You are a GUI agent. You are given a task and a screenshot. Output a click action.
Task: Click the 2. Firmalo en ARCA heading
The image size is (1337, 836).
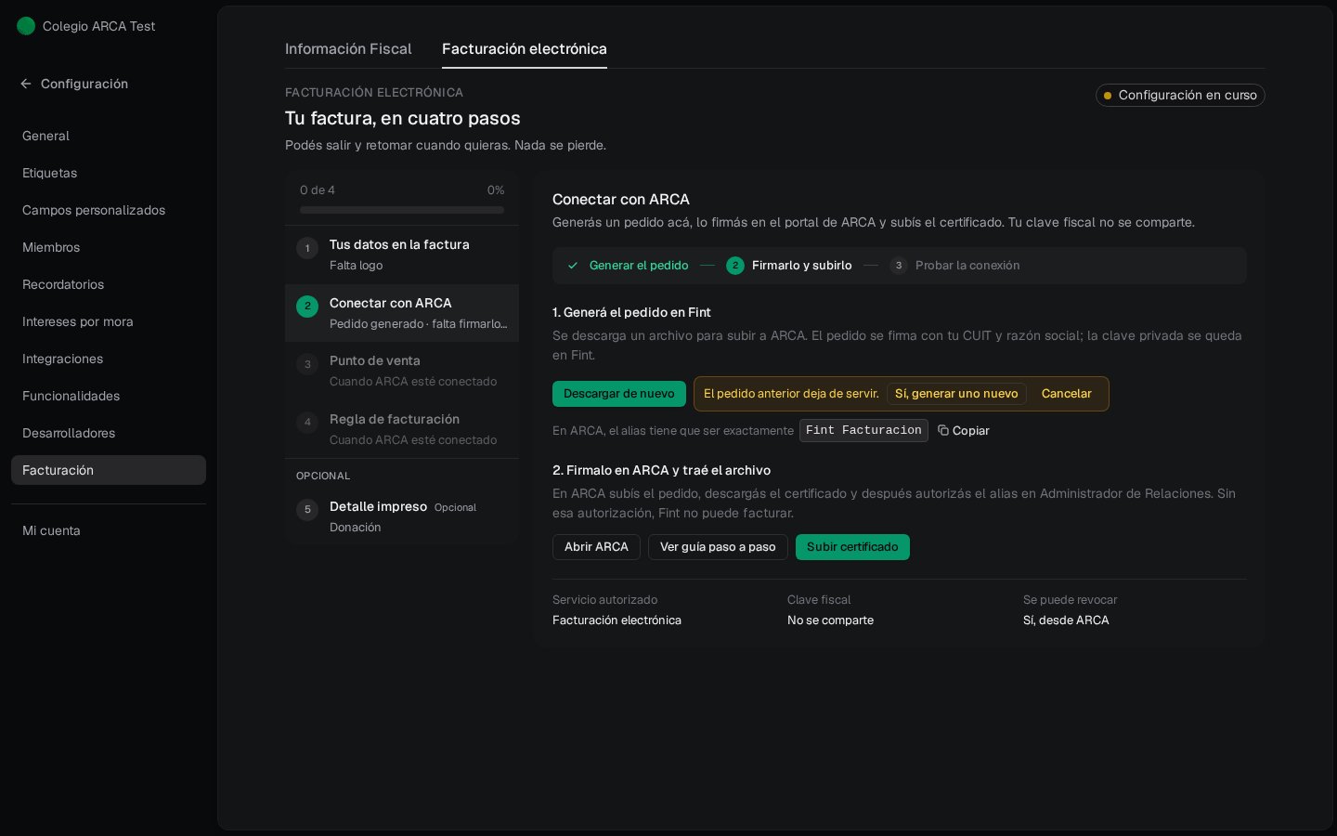(661, 470)
